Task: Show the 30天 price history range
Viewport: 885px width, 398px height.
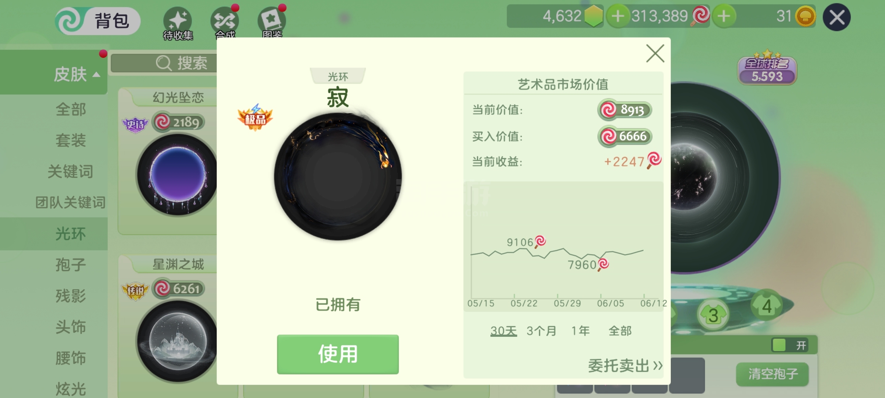Action: 504,331
